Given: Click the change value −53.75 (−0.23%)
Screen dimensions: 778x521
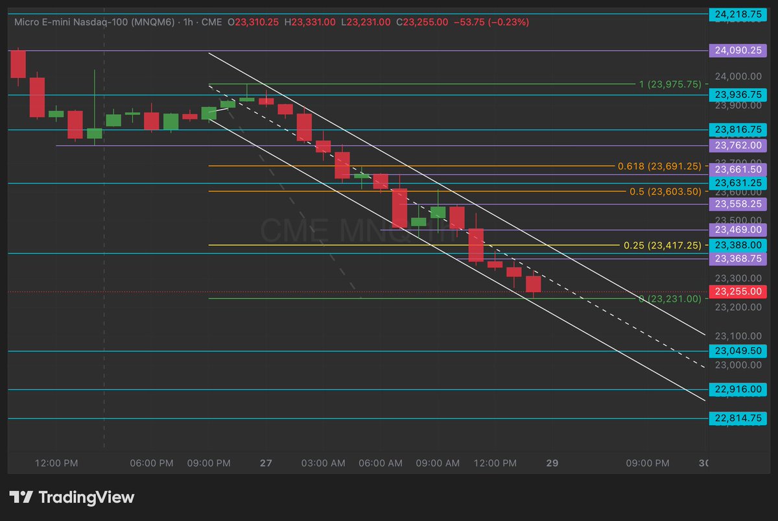Looking at the screenshot, I should tap(491, 22).
